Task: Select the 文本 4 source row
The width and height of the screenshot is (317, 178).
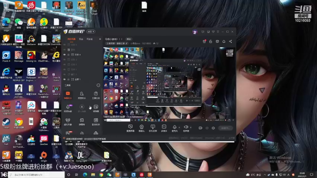Action: coord(82,55)
